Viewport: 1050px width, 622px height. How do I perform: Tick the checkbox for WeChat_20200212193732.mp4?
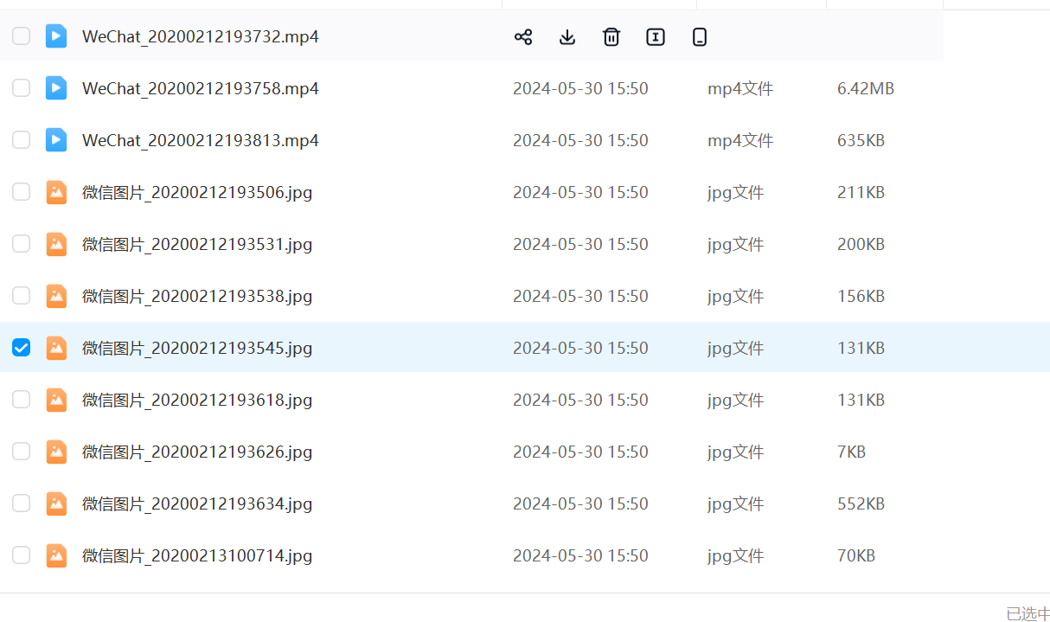tap(21, 36)
